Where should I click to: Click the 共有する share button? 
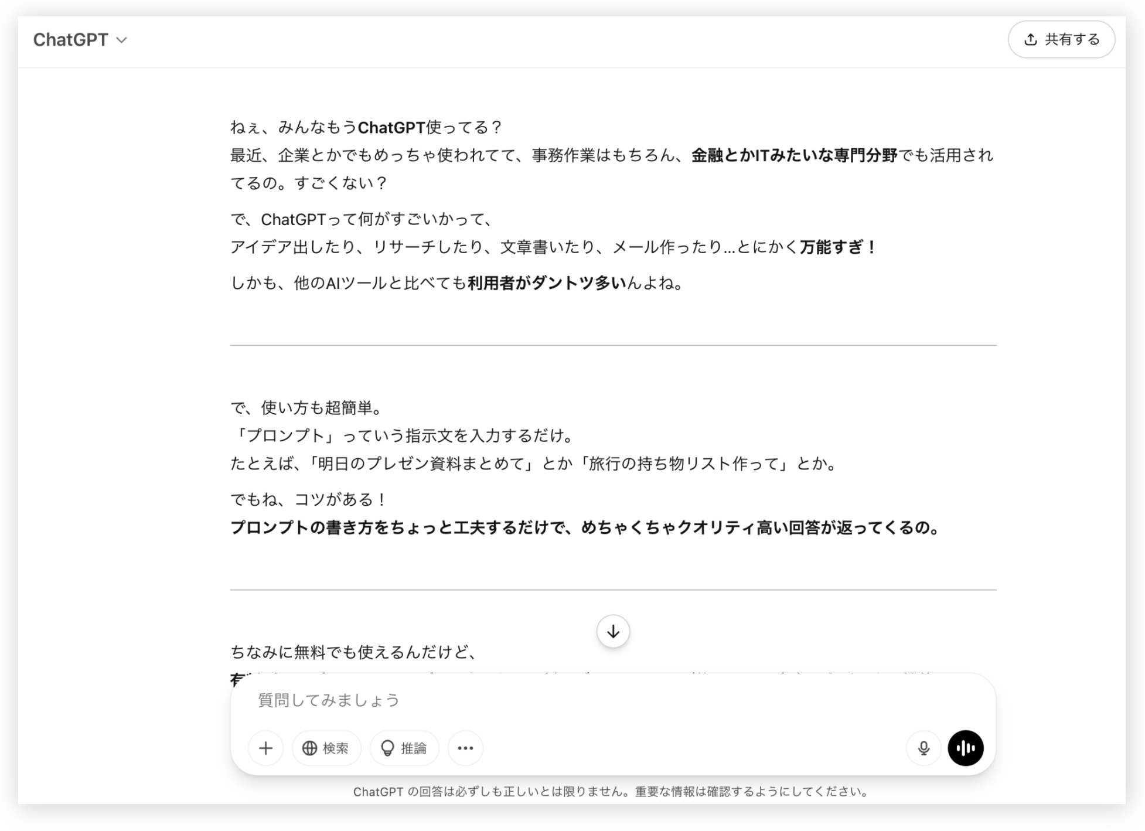point(1061,39)
